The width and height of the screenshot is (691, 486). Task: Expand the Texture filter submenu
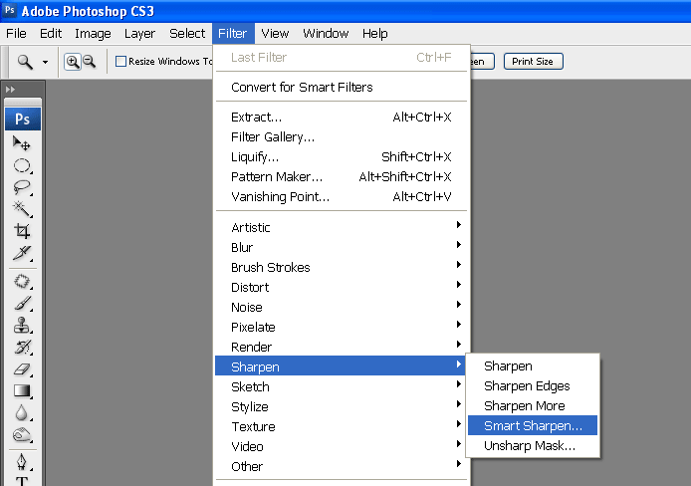click(341, 426)
